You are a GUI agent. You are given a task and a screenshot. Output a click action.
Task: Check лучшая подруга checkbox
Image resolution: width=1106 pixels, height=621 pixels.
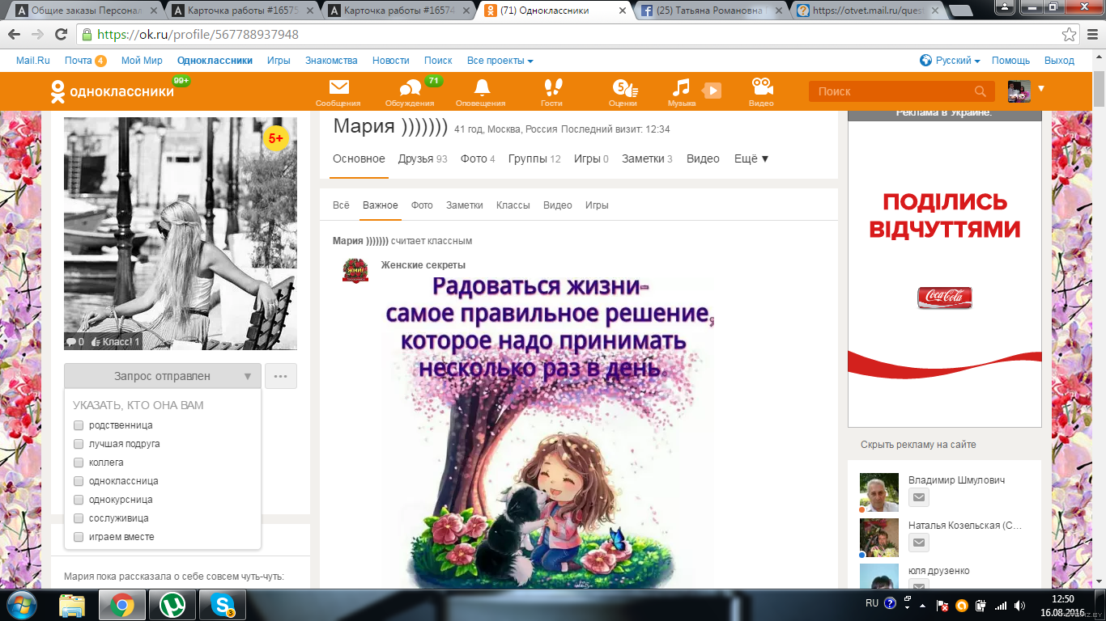pyautogui.click(x=79, y=444)
